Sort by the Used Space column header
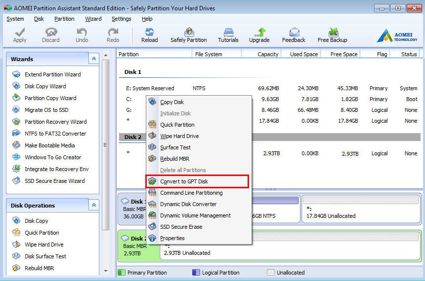 (x=301, y=54)
